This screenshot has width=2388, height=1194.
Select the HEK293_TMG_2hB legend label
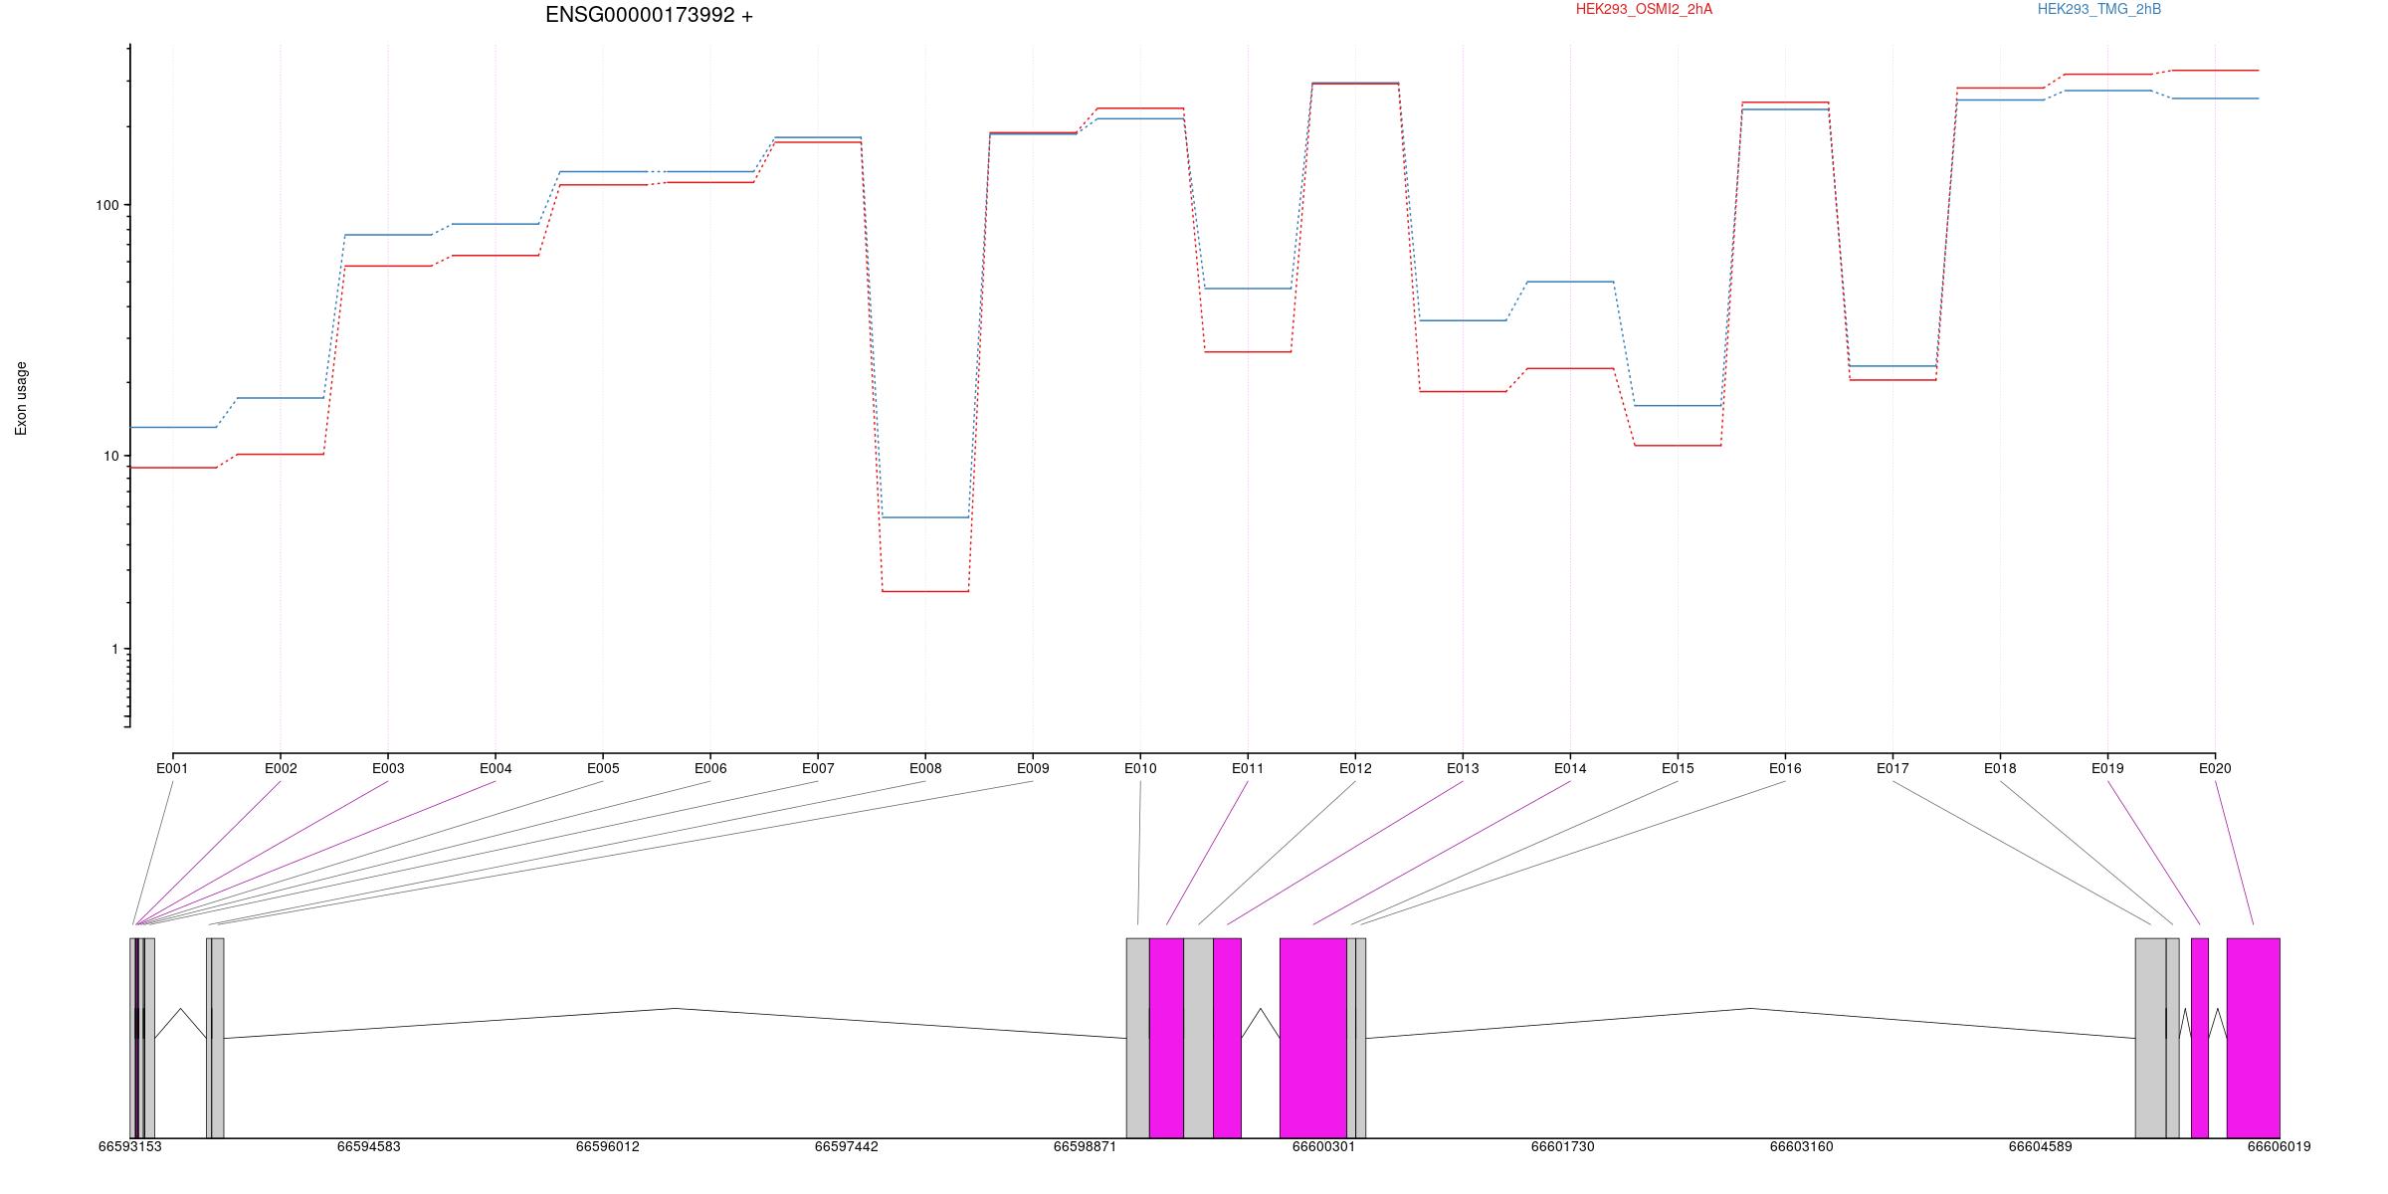click(2098, 9)
